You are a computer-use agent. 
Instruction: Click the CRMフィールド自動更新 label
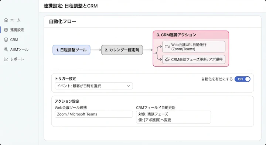tap(156, 108)
